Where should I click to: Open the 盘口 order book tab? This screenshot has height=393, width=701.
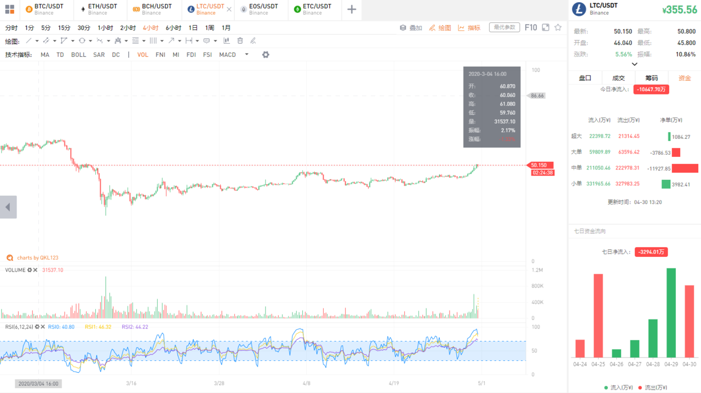click(x=585, y=78)
